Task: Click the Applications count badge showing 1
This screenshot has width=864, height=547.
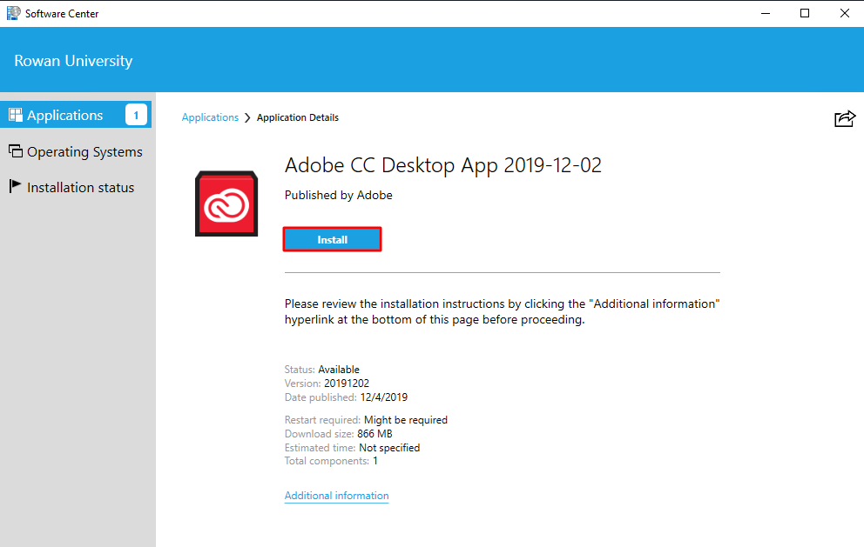Action: pos(136,115)
